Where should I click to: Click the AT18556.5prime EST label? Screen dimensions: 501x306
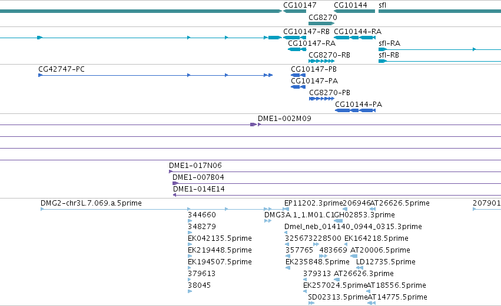tap(396, 285)
